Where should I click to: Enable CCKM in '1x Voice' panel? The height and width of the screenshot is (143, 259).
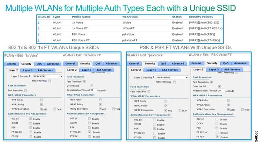tap(31, 123)
